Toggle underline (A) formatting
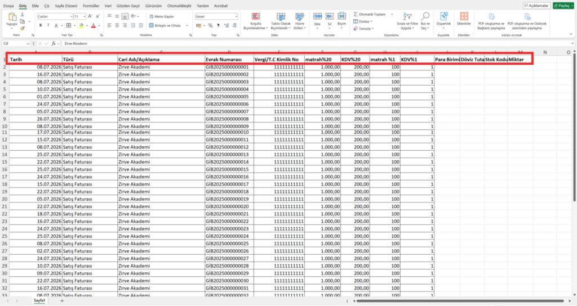The width and height of the screenshot is (577, 306). pyautogui.click(x=56, y=25)
